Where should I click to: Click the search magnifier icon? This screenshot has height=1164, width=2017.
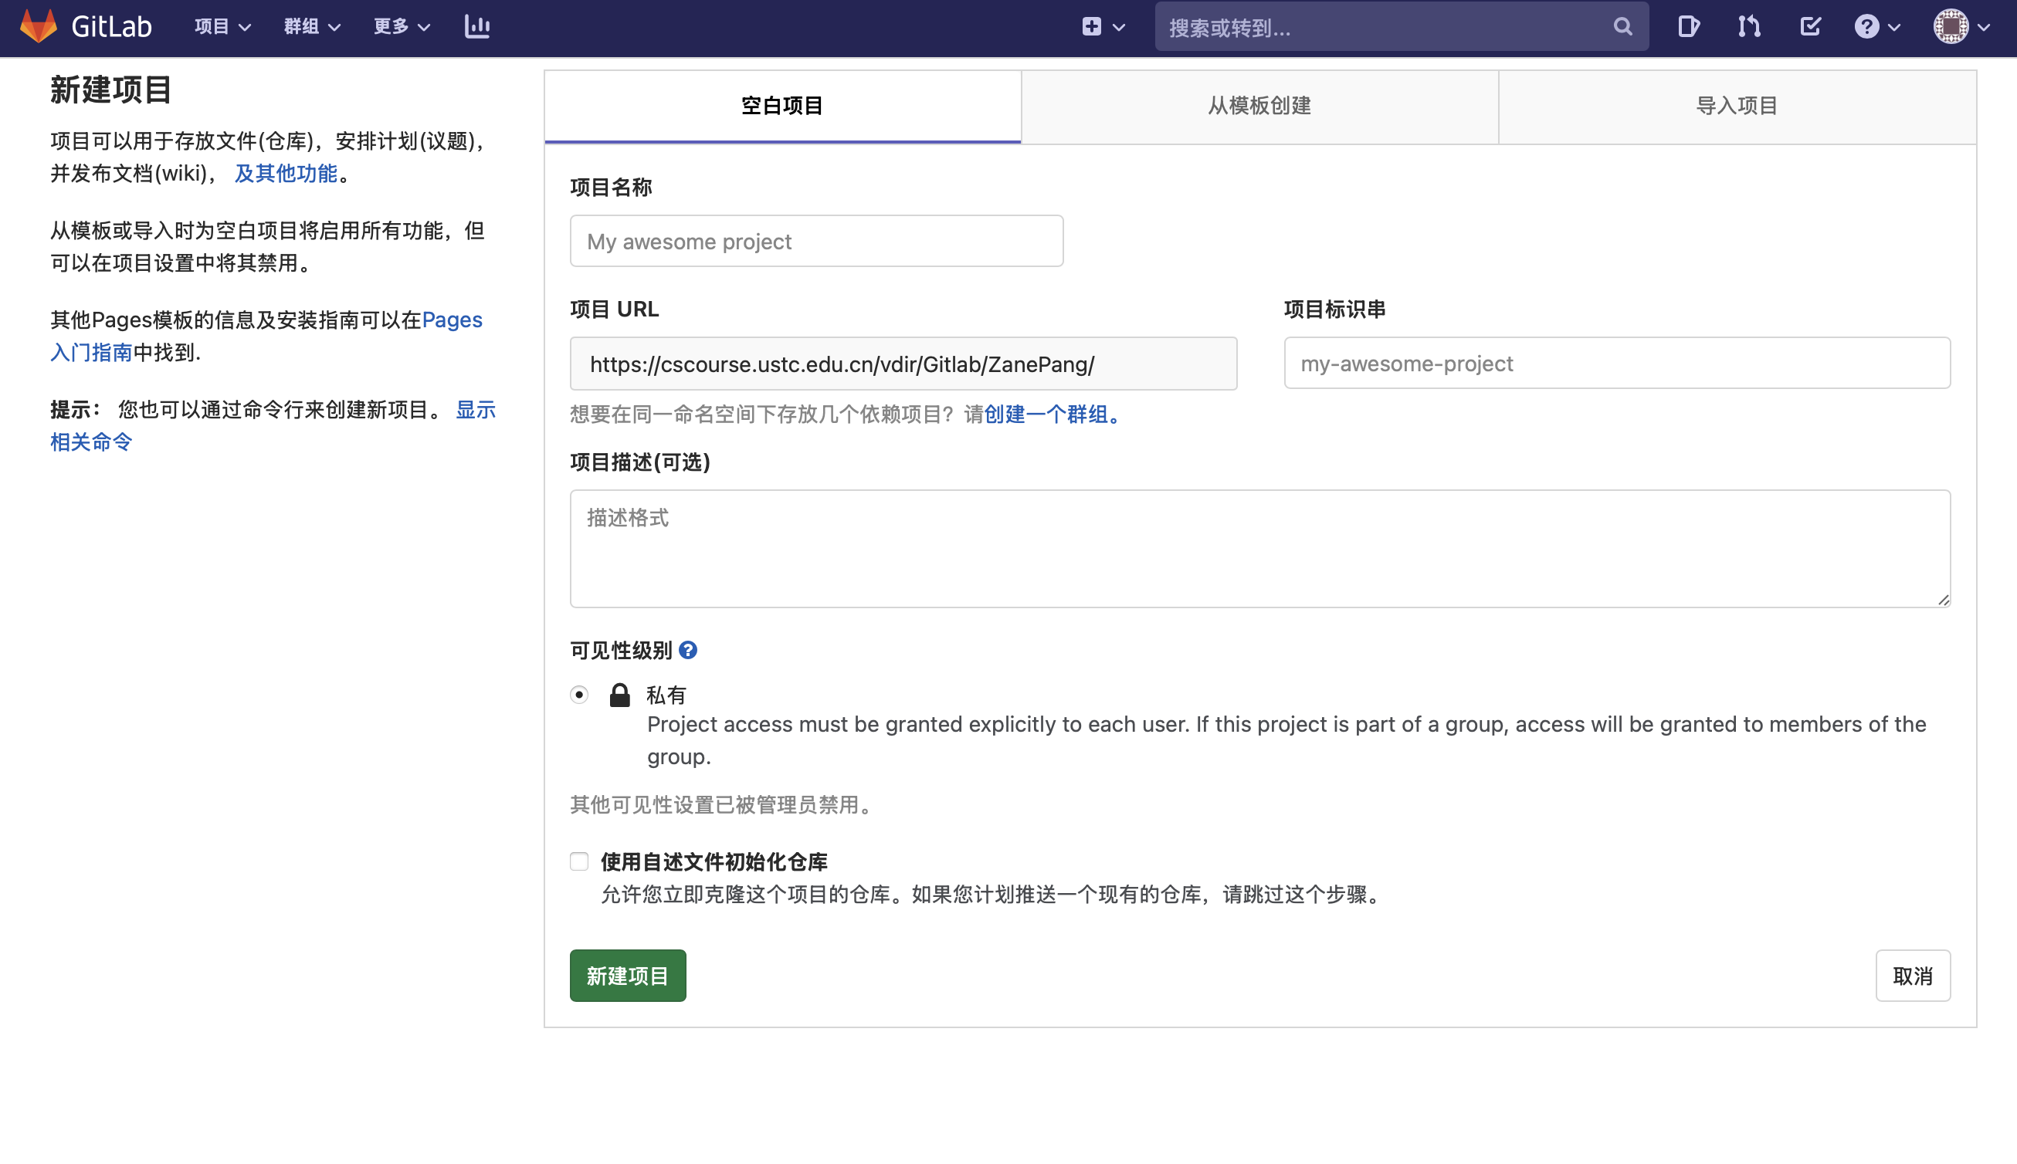coord(1622,26)
